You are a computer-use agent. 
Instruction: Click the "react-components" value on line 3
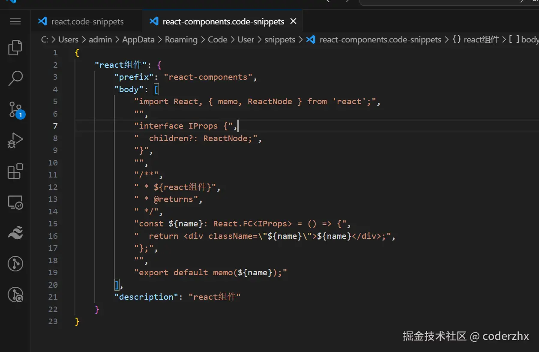pyautogui.click(x=208, y=77)
